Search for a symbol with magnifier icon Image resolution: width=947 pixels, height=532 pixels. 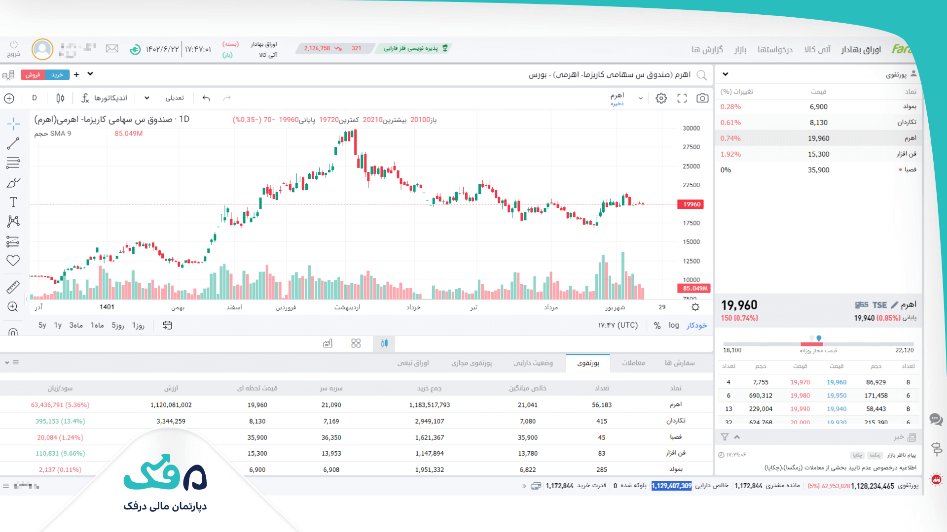pos(701,75)
